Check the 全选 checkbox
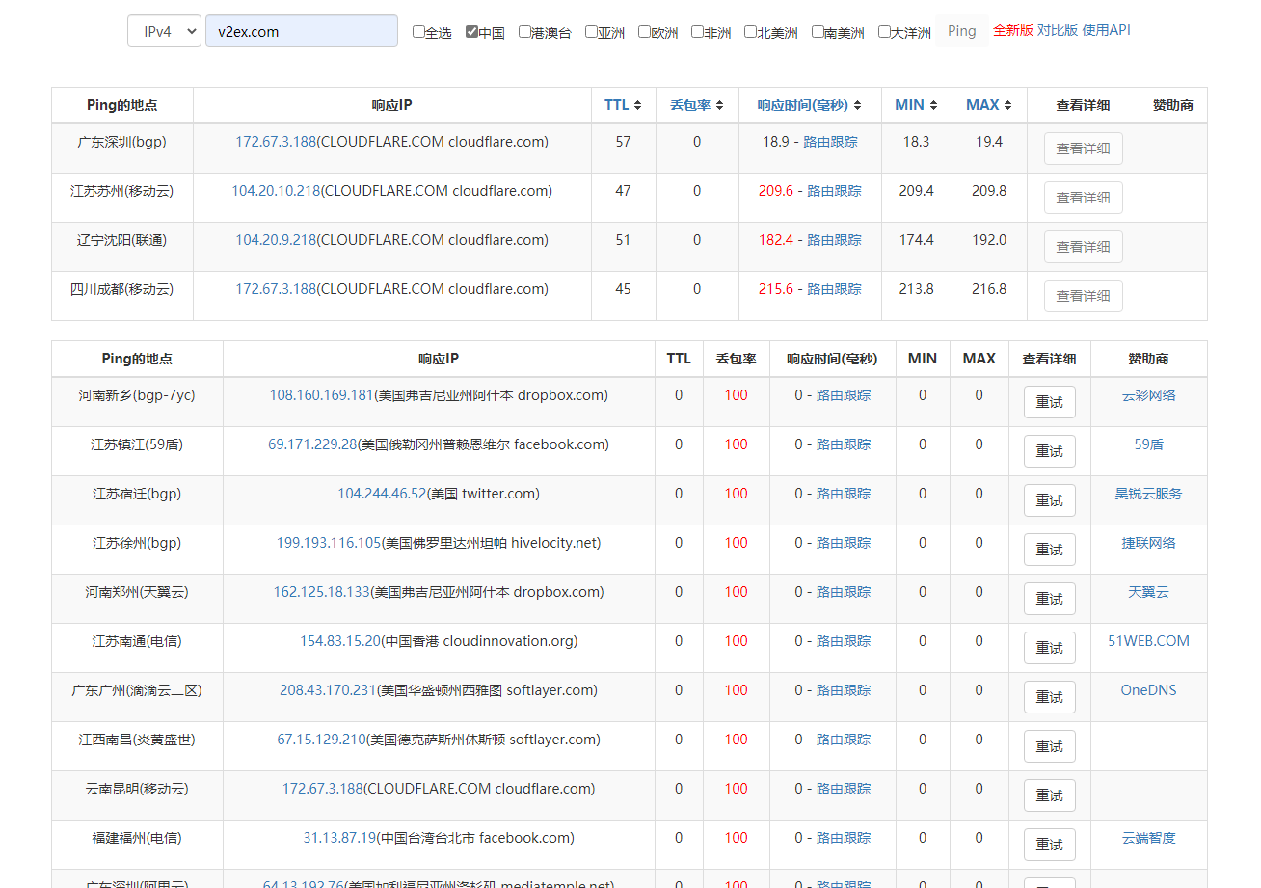 coord(418,32)
